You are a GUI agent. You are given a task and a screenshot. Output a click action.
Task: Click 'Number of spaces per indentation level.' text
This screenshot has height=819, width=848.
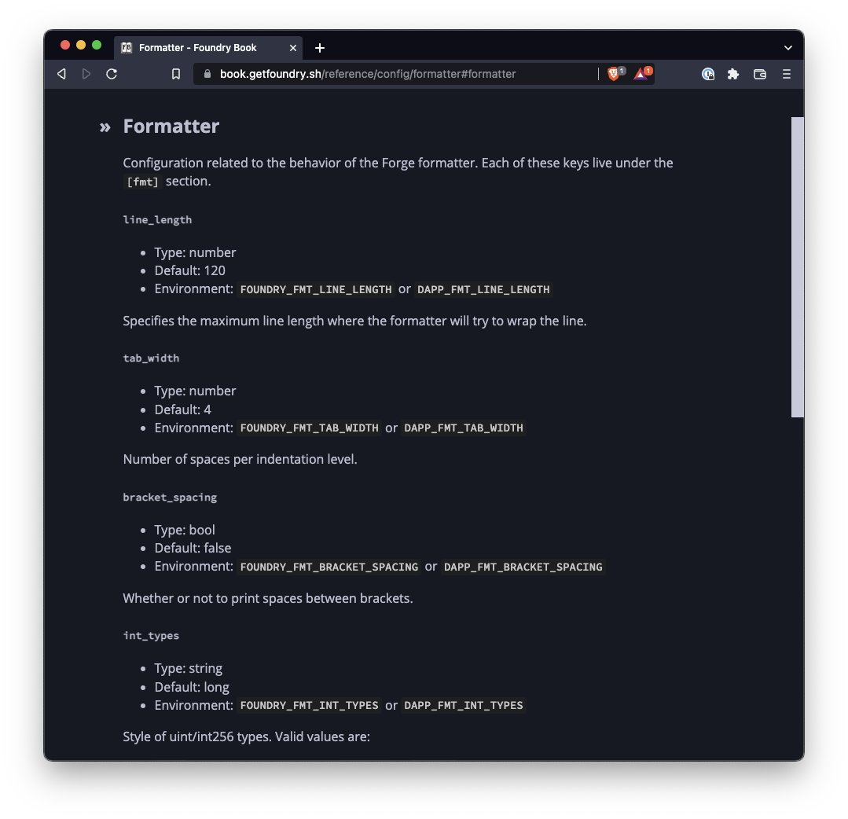click(240, 459)
